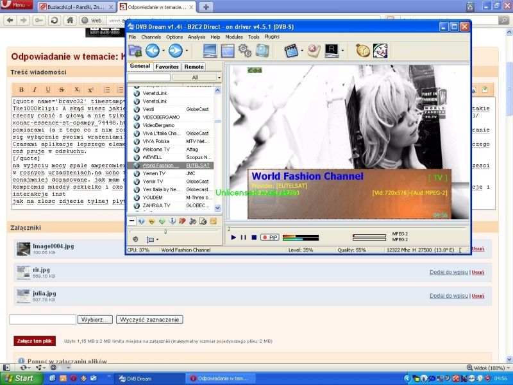The width and height of the screenshot is (513, 385).
Task: Click the light-blue screen snapshot icon
Action: click(x=262, y=51)
